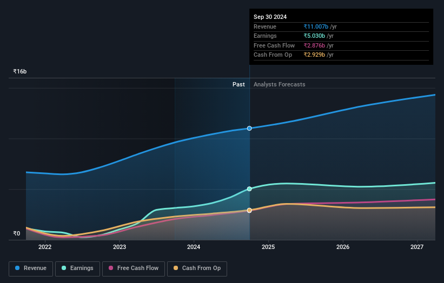
Task: Click the Revenue row label in tooltip
Action: 265,26
